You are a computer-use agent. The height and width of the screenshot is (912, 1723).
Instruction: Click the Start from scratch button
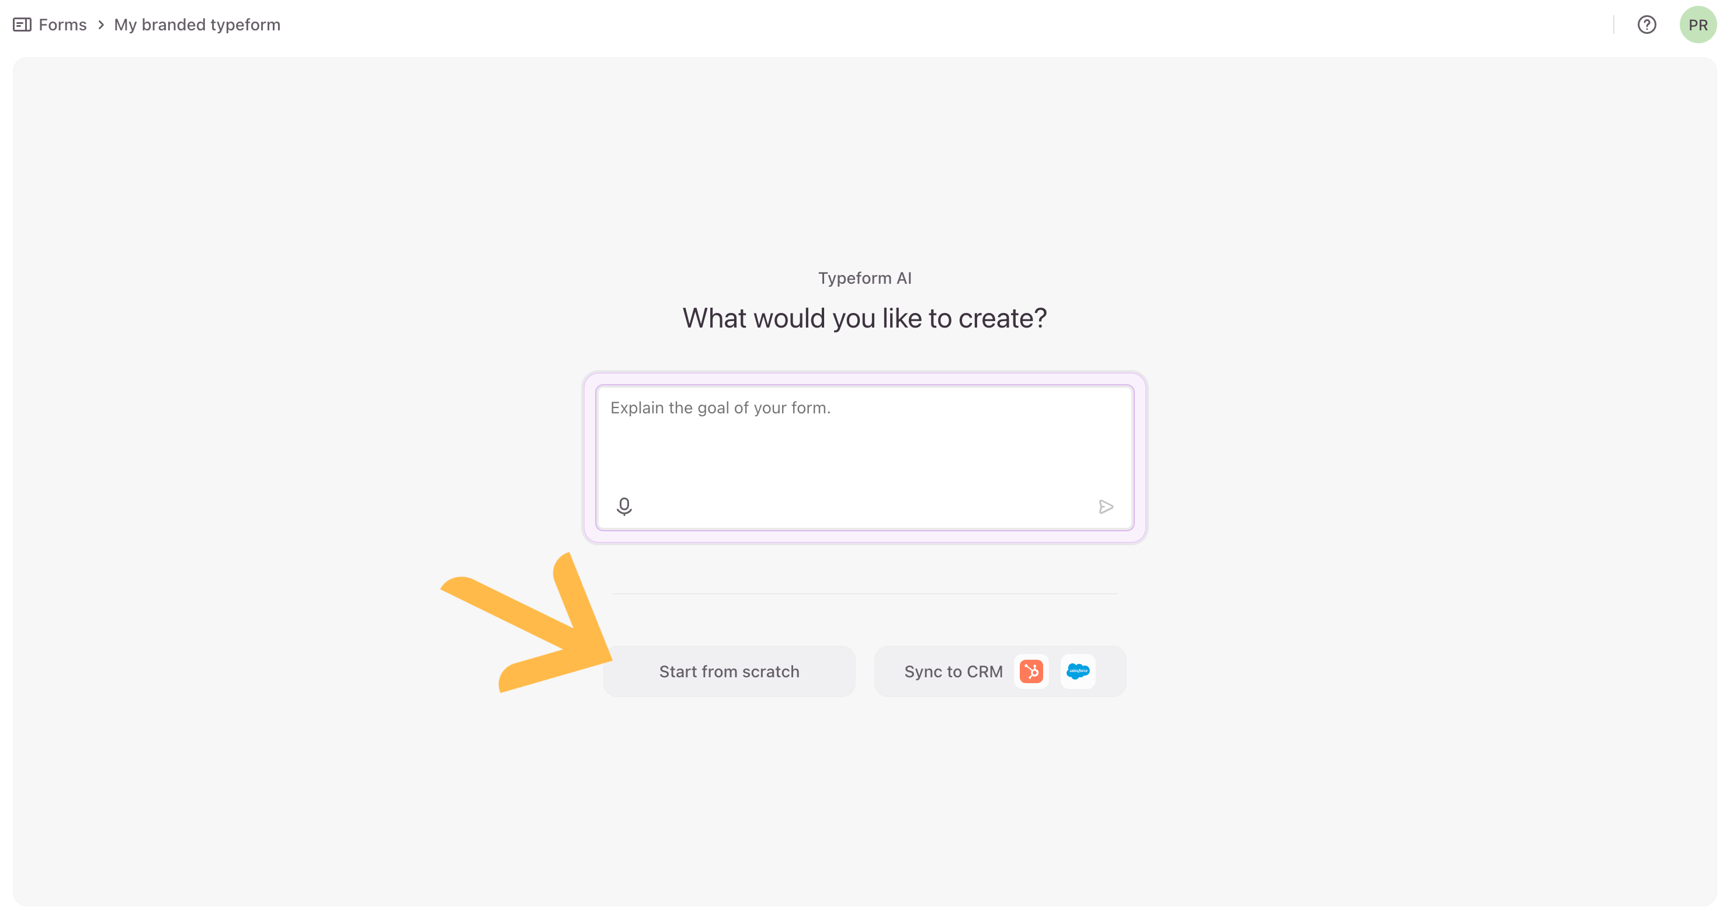(x=729, y=671)
